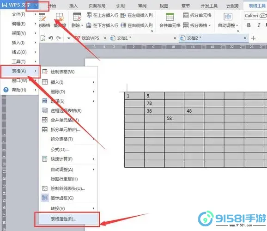Click the horizontal ruler marker at 10
The height and width of the screenshot is (231, 267).
[x=173, y=47]
